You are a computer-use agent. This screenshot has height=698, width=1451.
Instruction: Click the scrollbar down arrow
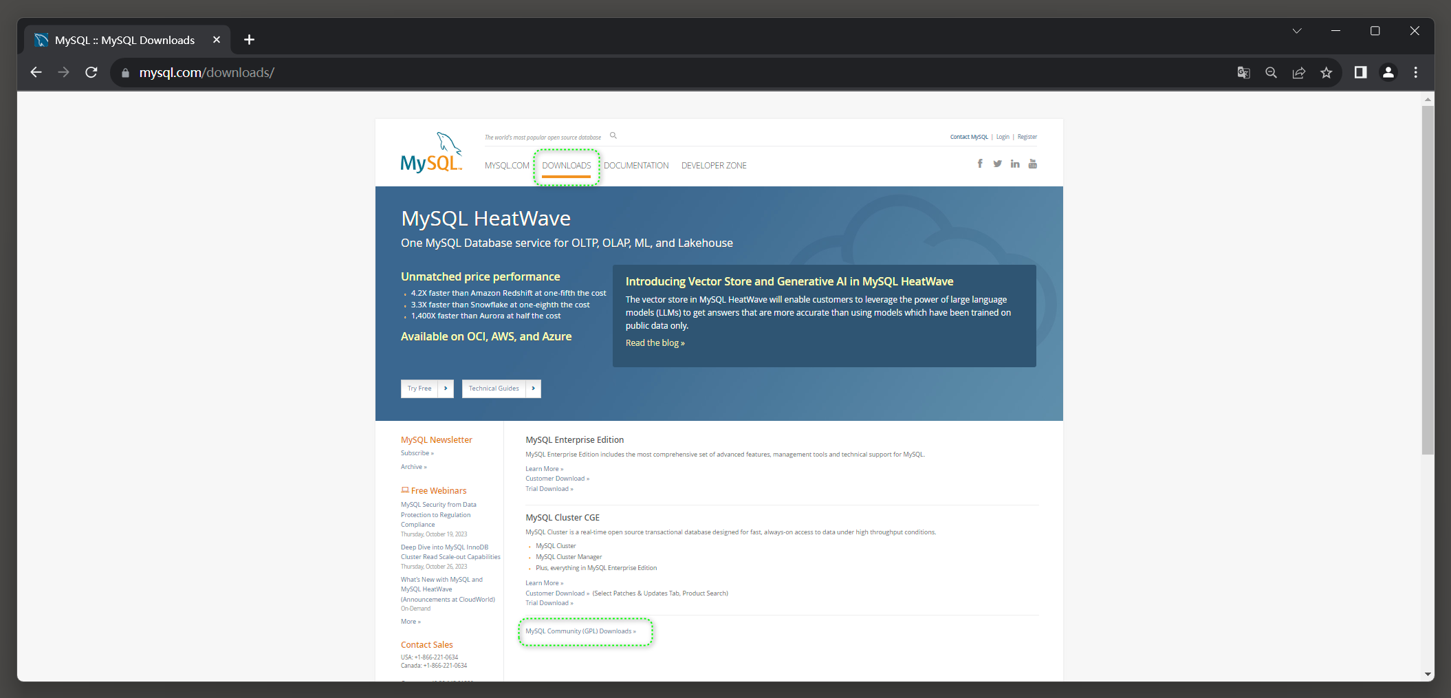point(1428,675)
